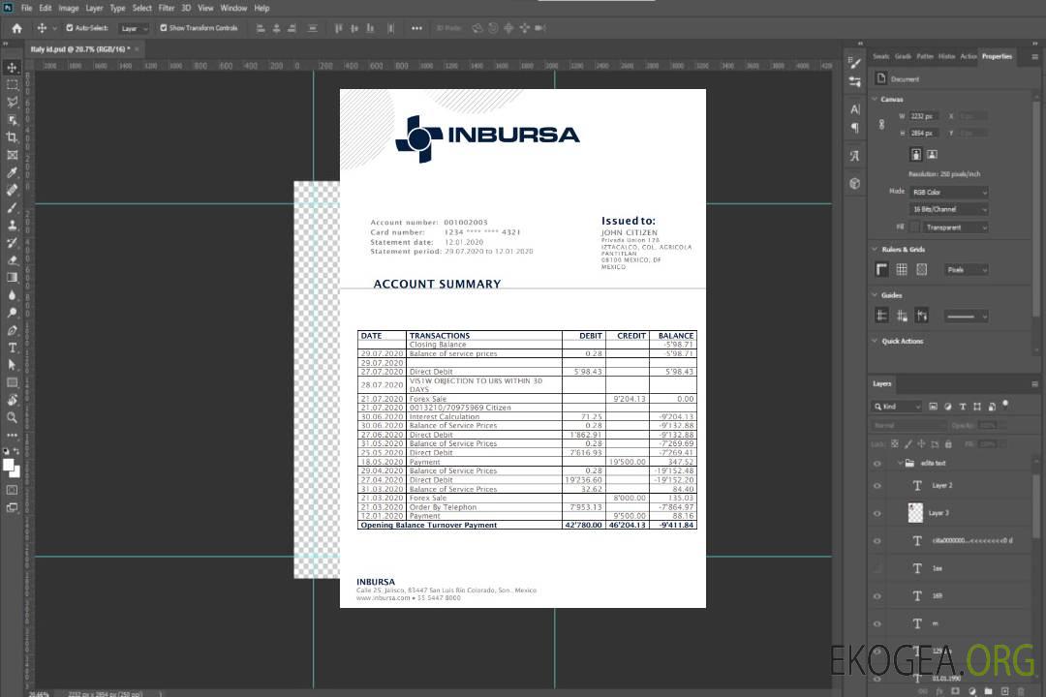
Task: Open the Kind layer filter dropdown
Action: point(897,407)
